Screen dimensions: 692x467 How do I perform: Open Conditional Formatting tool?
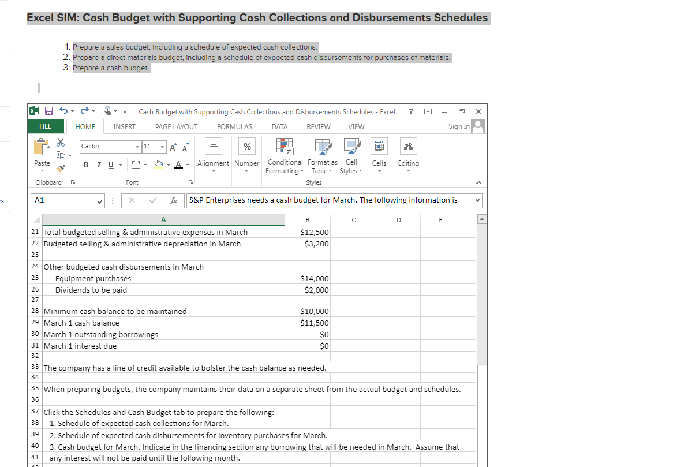pos(285,156)
